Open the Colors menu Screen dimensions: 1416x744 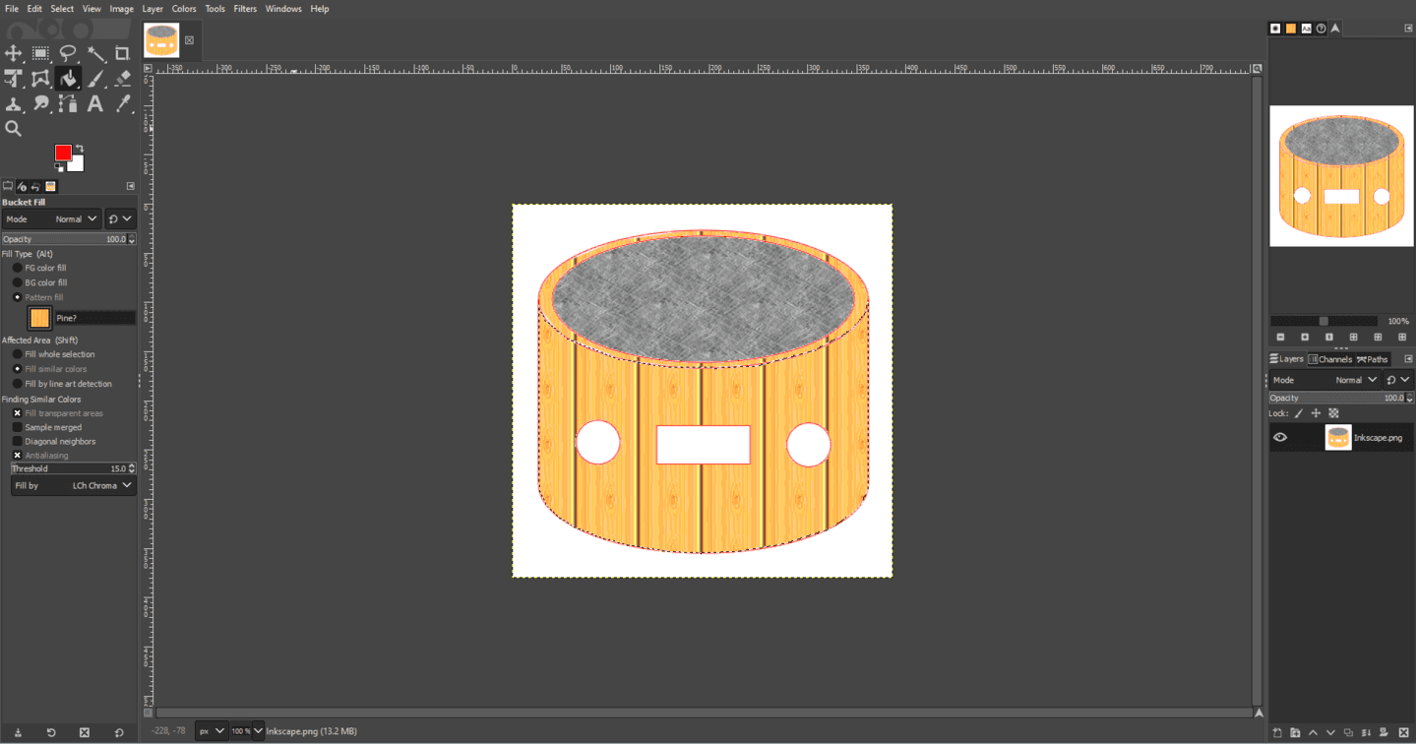(x=184, y=9)
